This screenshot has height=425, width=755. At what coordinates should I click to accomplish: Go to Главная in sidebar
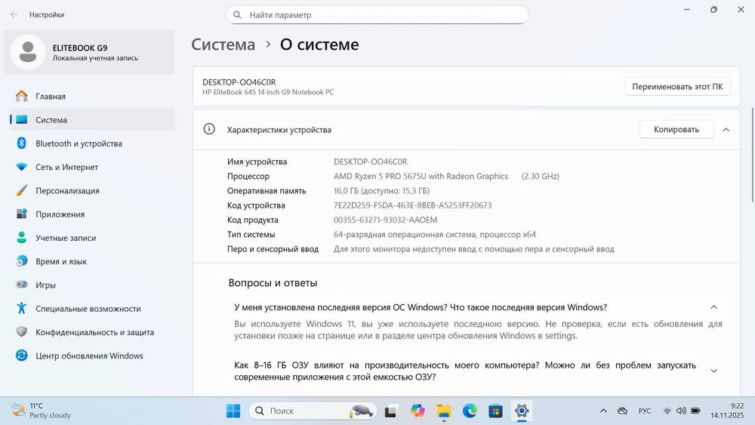tap(91, 97)
